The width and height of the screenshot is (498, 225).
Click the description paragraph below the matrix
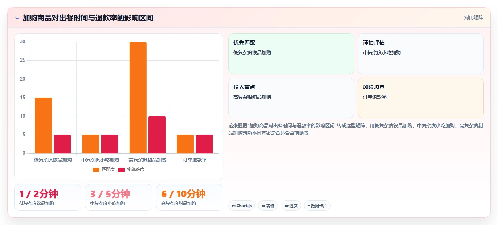tap(356, 129)
